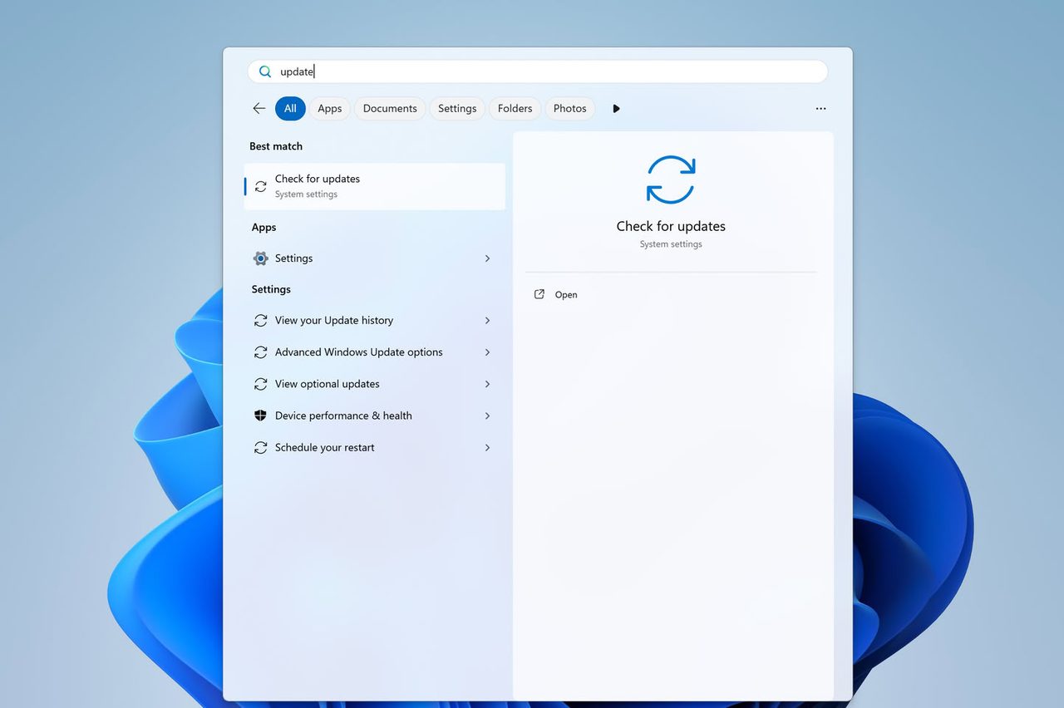The height and width of the screenshot is (708, 1064).
Task: Click the Open link in preview pane
Action: [x=566, y=295]
